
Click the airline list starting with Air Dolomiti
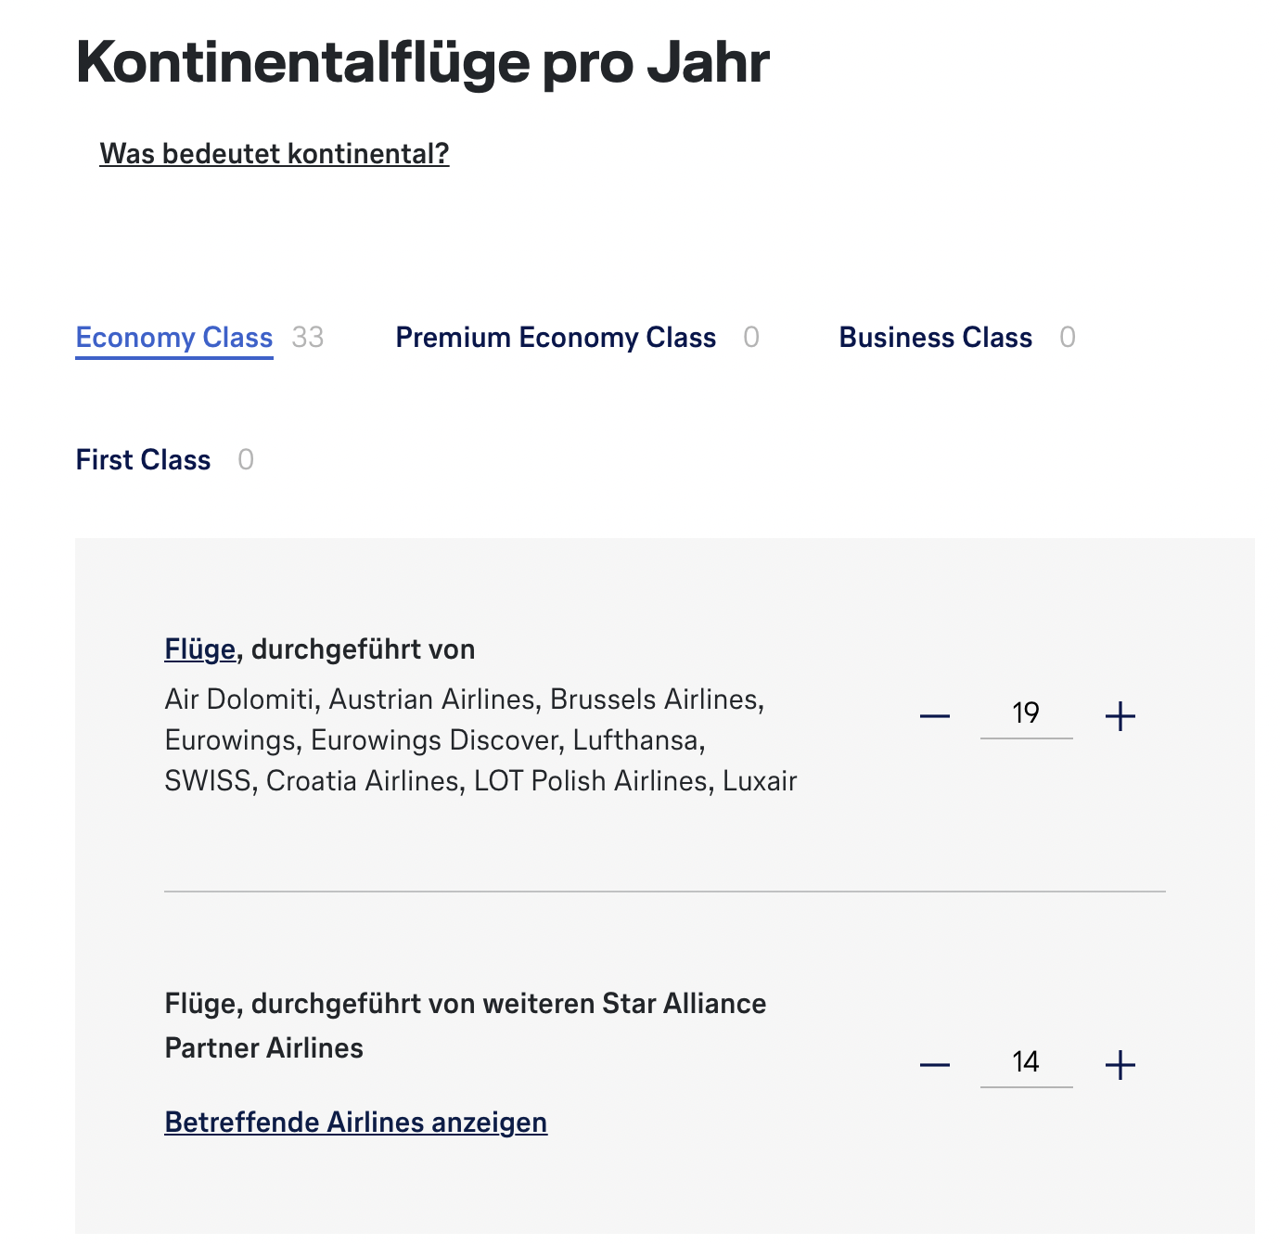tap(480, 740)
